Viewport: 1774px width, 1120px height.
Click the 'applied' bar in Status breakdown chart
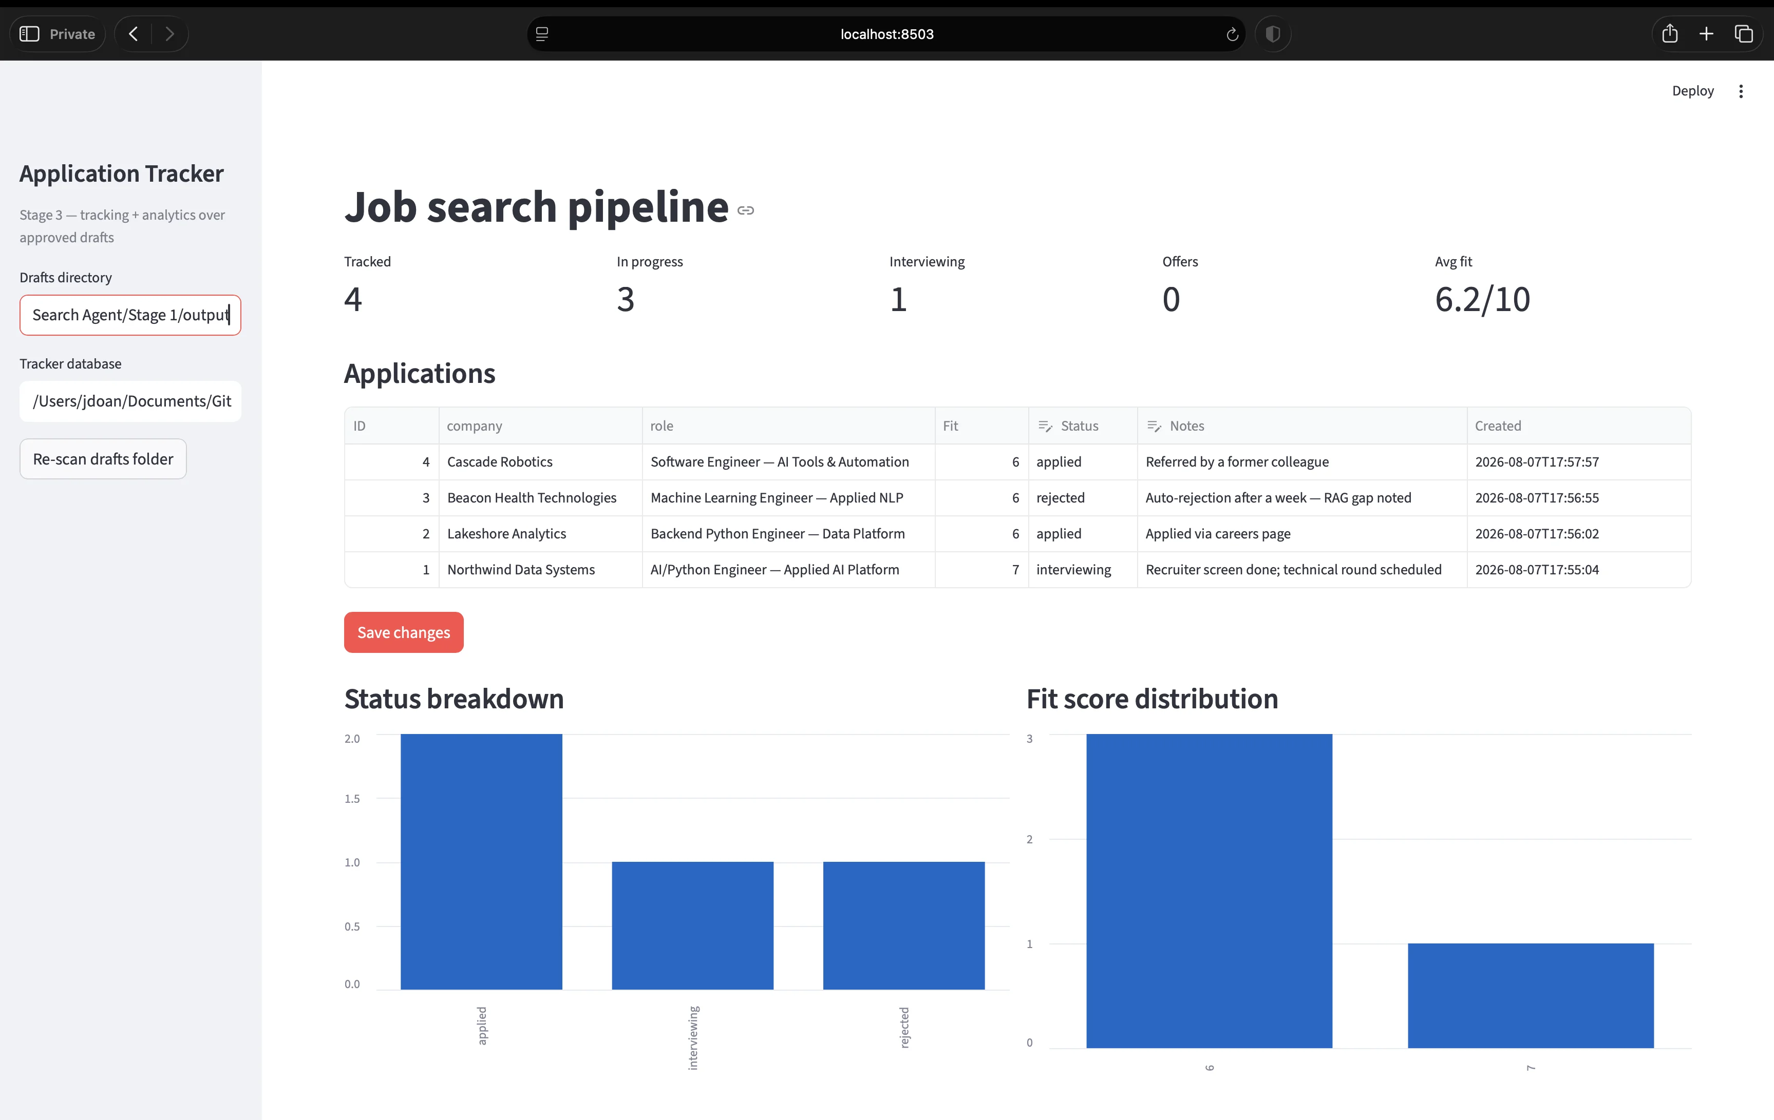pyautogui.click(x=481, y=861)
